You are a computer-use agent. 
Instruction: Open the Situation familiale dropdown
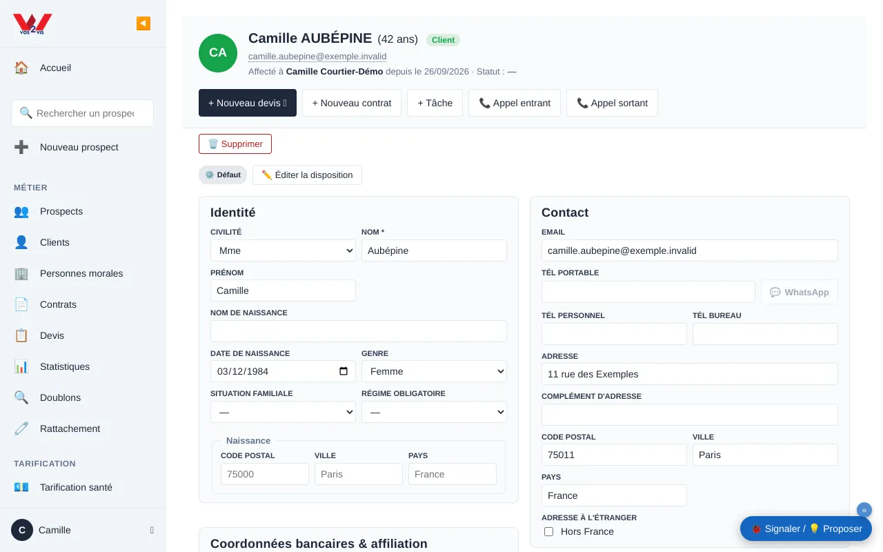pos(283,412)
